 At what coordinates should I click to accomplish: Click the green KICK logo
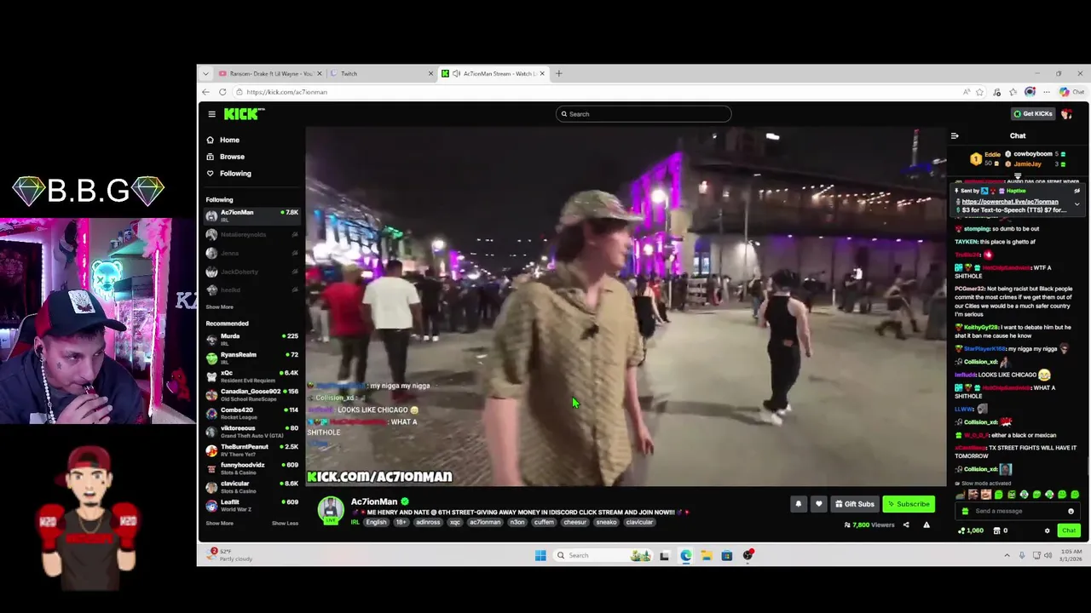click(244, 114)
